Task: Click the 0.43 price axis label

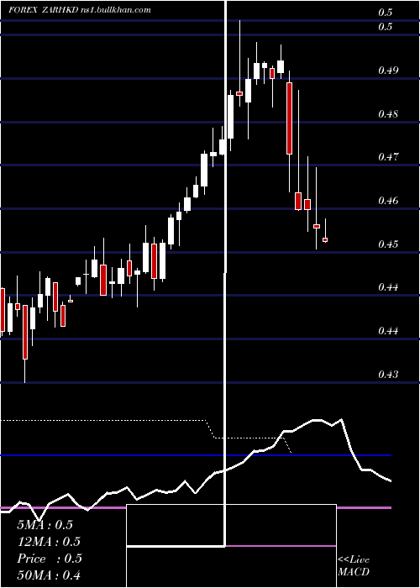Action: (x=388, y=375)
